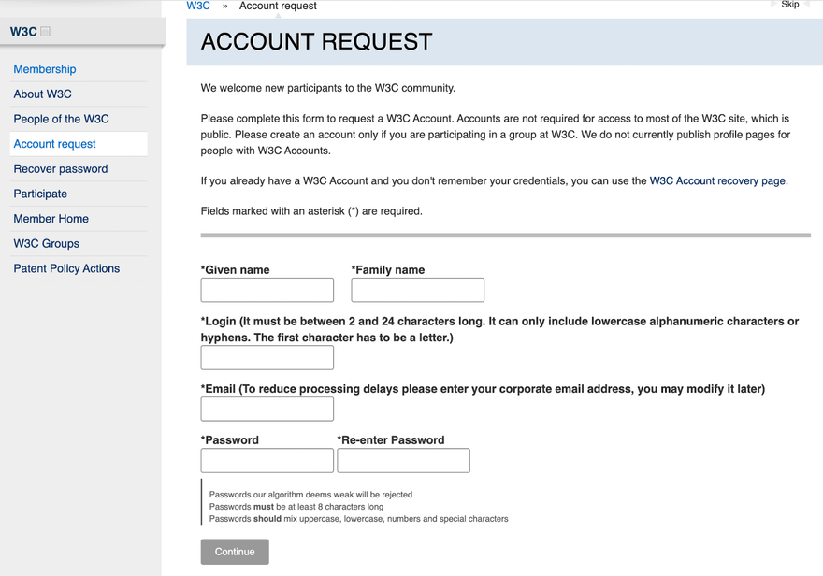Open the Membership page from the sidebar
This screenshot has height=576, width=823.
(44, 68)
